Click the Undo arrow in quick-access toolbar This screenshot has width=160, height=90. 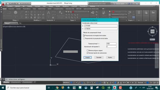coord(22,3)
